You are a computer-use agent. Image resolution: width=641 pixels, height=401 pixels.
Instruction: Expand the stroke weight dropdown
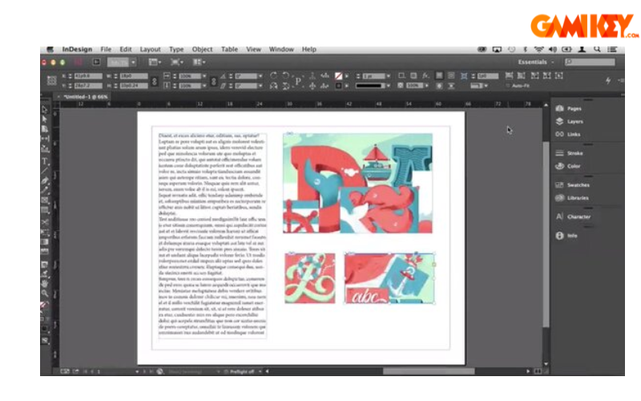coord(389,75)
